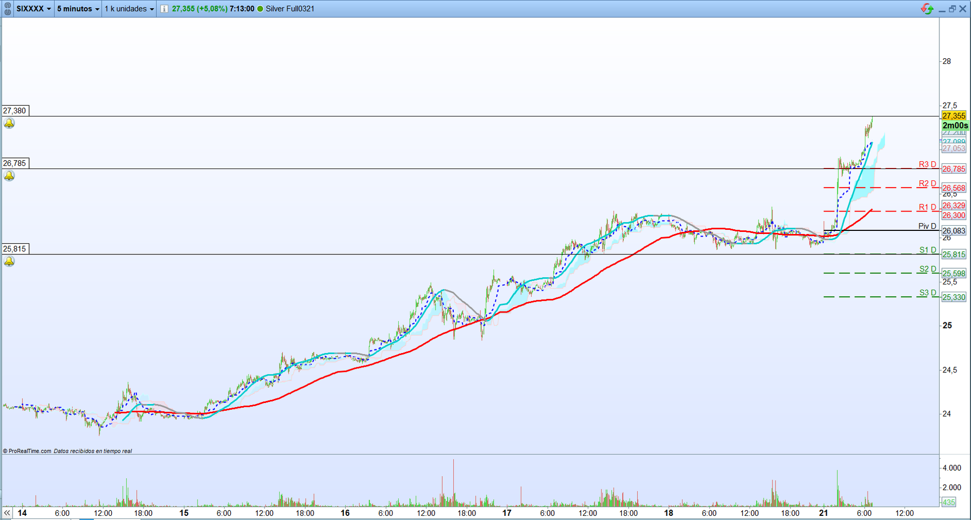Minimize the chart window
Image resolution: width=971 pixels, height=520 pixels.
[x=942, y=9]
